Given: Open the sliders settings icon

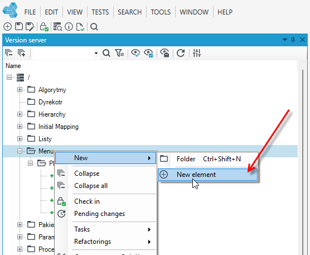Looking at the screenshot, I should (x=197, y=53).
